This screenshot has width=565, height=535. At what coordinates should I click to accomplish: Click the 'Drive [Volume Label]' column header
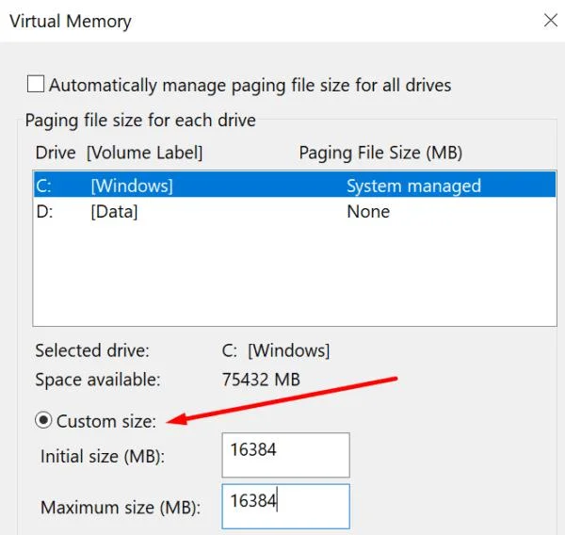tap(119, 153)
